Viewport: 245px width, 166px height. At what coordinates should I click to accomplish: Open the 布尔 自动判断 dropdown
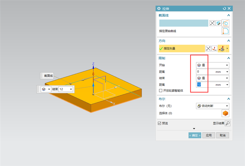coord(213,106)
